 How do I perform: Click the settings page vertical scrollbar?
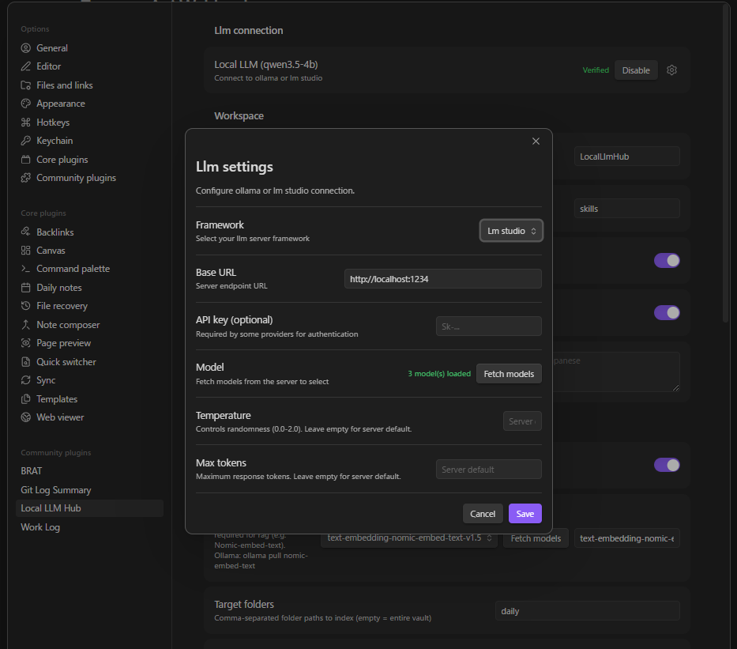[726, 164]
